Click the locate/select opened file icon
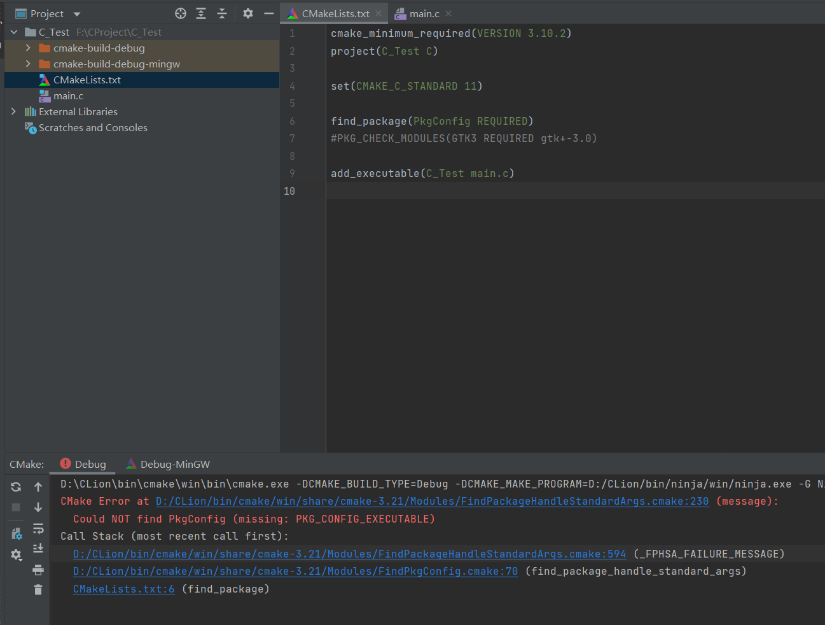825x625 pixels. (x=181, y=13)
